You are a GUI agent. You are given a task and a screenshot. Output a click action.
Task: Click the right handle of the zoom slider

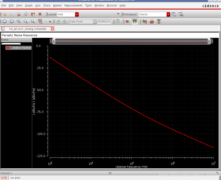(x=209, y=41)
